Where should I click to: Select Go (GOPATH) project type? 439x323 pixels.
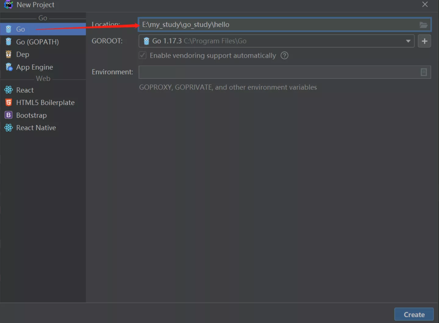point(43,42)
